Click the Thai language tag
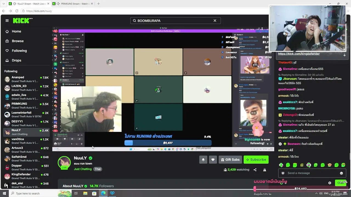The image size is (351, 197). 98,169
